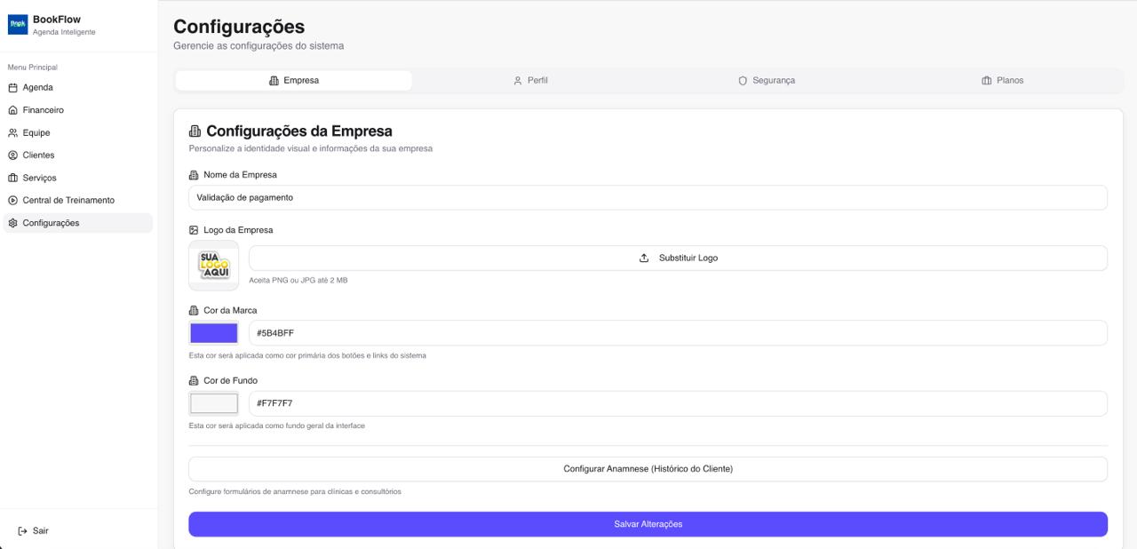Click the company logo thumbnail preview
1137x549 pixels.
click(214, 266)
